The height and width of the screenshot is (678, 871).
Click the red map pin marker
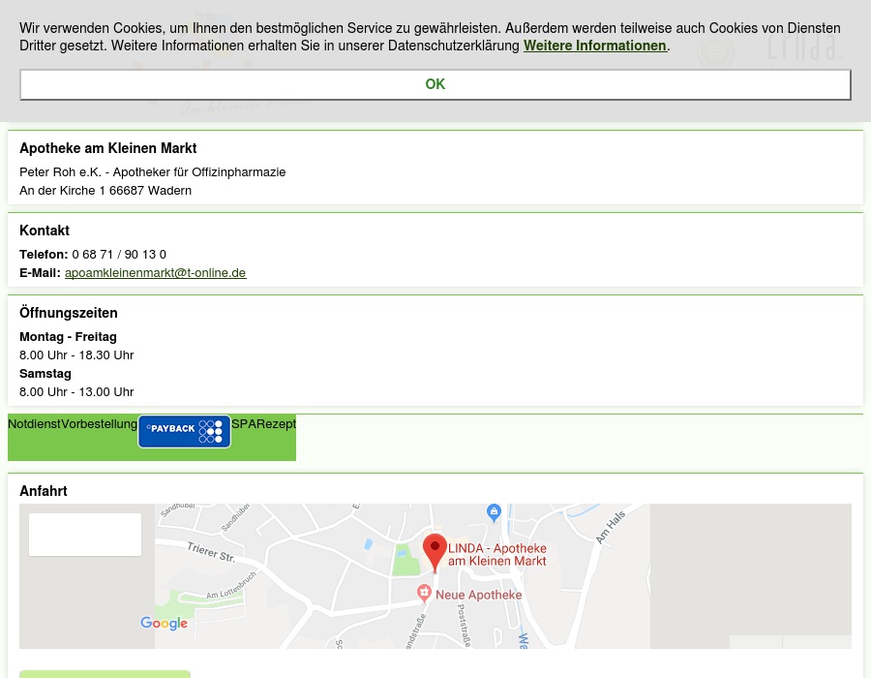coord(435,551)
